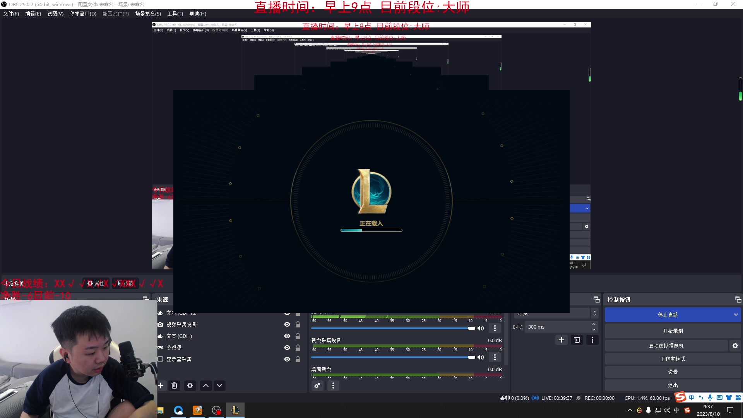
Task: Click 停止直播 to stop streaming
Action: (x=668, y=315)
